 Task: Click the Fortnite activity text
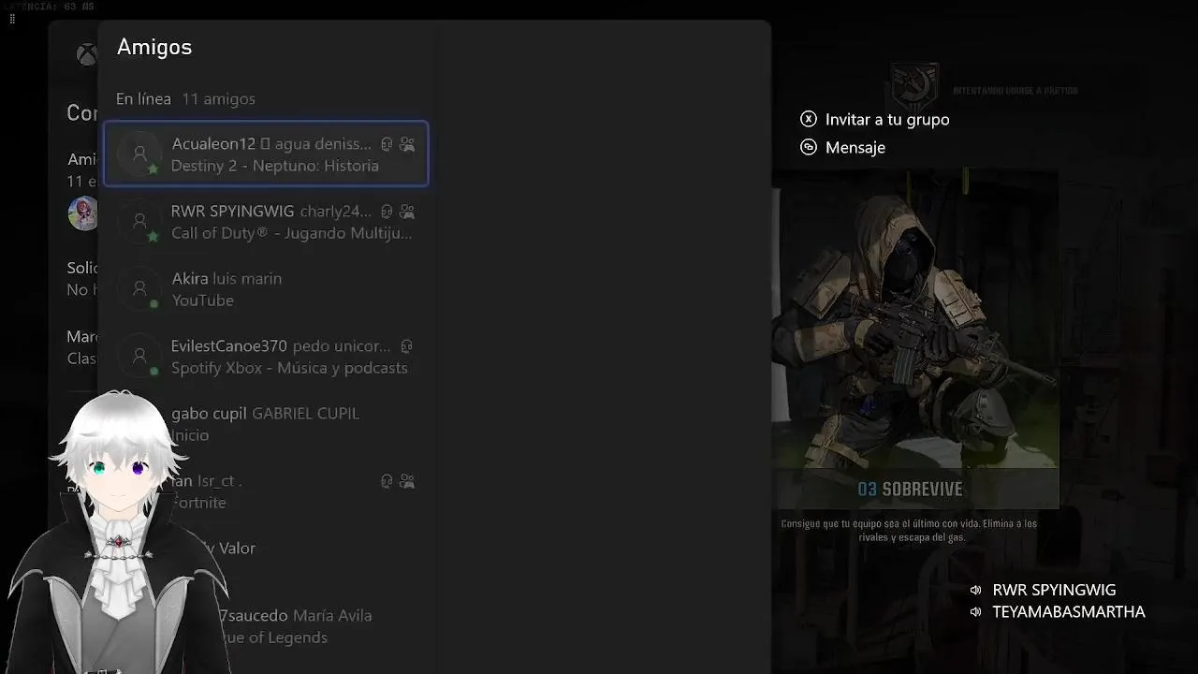pyautogui.click(x=199, y=503)
